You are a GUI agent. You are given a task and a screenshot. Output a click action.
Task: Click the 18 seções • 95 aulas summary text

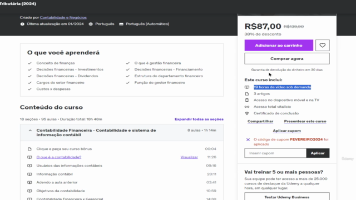(x=61, y=119)
